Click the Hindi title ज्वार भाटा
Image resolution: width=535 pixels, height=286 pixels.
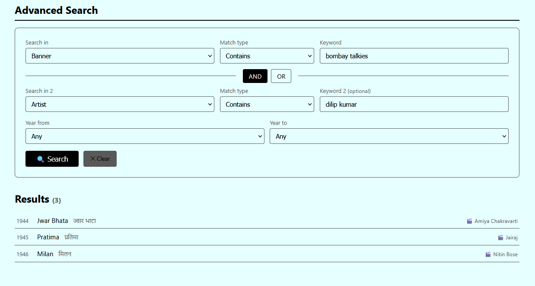[x=84, y=221]
